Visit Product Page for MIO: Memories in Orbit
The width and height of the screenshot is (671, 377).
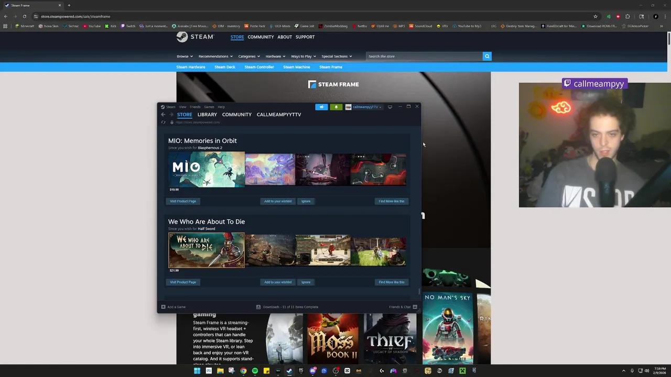click(x=183, y=201)
